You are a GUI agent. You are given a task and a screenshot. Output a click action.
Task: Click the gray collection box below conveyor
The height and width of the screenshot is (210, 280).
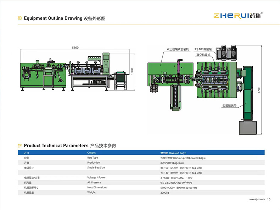[x=248, y=128]
